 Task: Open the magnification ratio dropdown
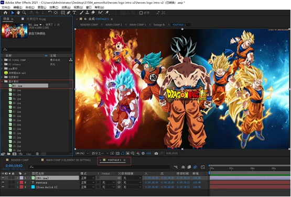point(82,153)
